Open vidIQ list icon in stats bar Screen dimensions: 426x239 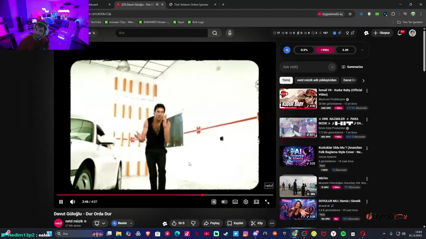[x=340, y=33]
